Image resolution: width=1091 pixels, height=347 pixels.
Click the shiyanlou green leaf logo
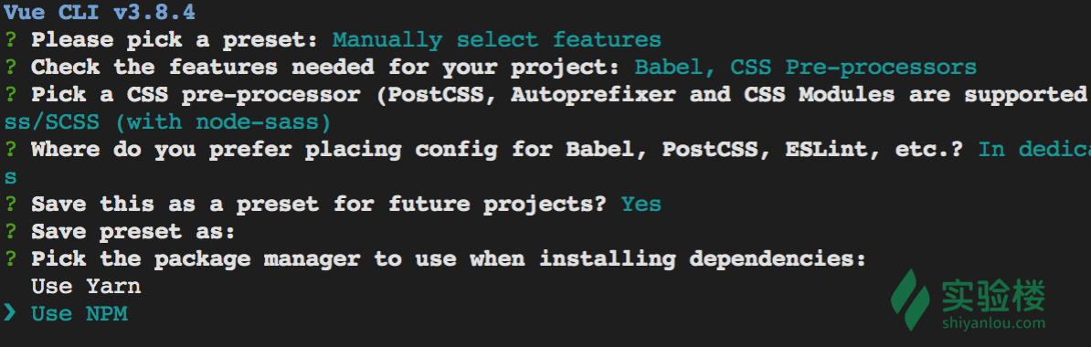[x=911, y=299]
